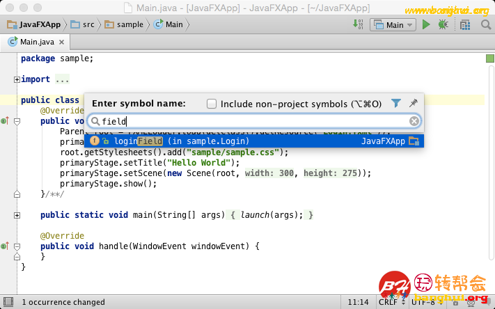Click the Main class icon in breadcrumb
The image size is (495, 309).
[x=159, y=24]
